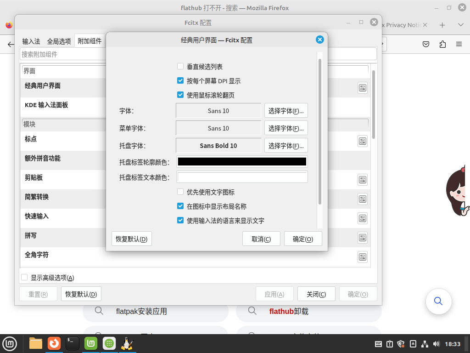
Task: Switch to the 全局选项 tab
Action: [59, 41]
